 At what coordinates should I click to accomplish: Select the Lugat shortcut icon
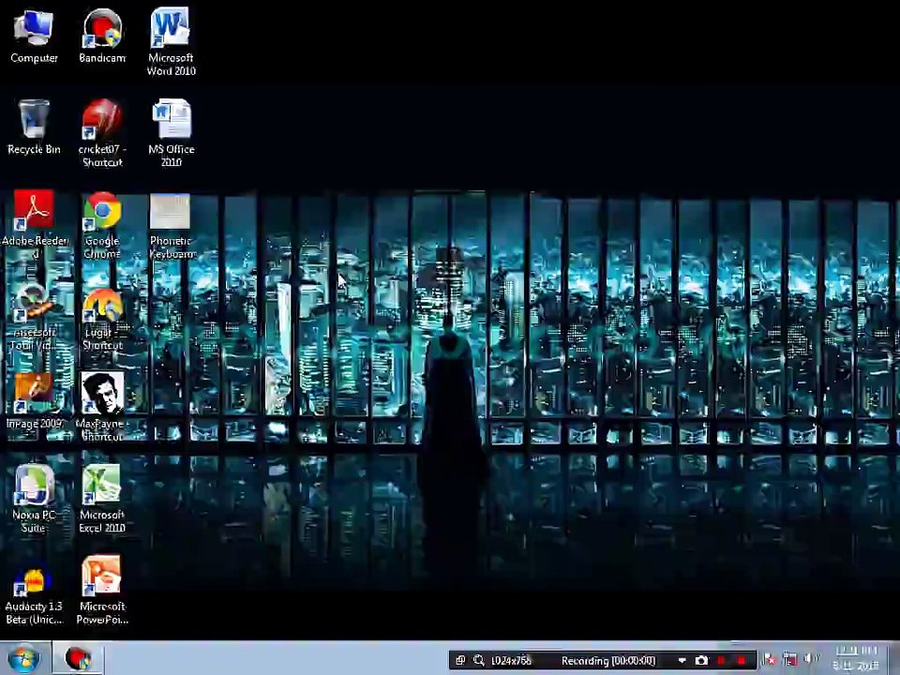(102, 318)
